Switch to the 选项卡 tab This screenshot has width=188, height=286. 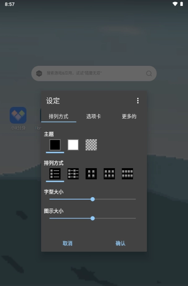pos(94,116)
